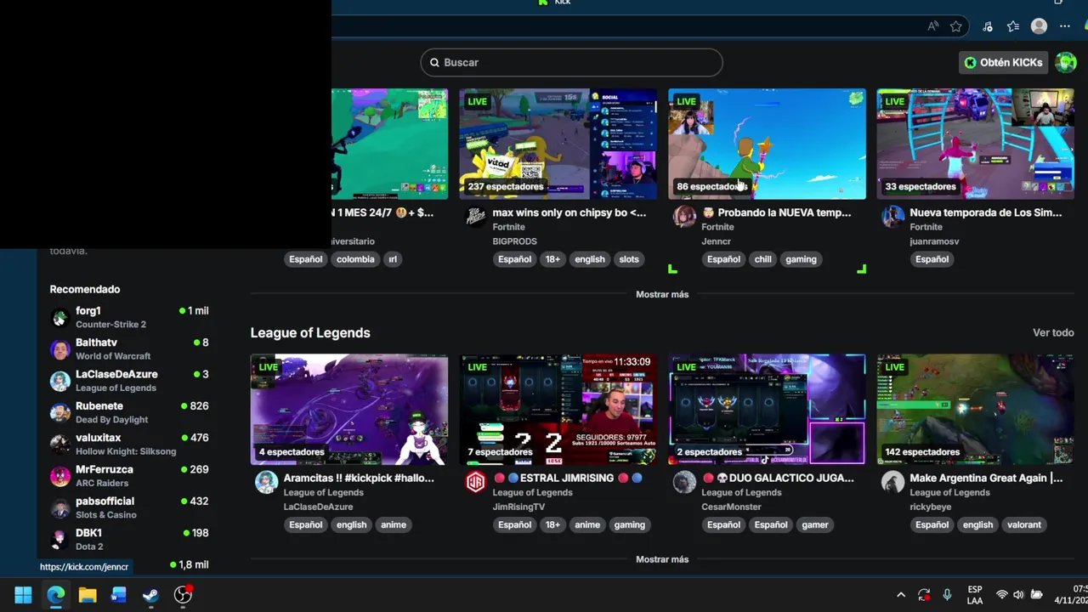1088x612 pixels.
Task: Open the ESP LAA language switcher
Action: click(x=975, y=595)
